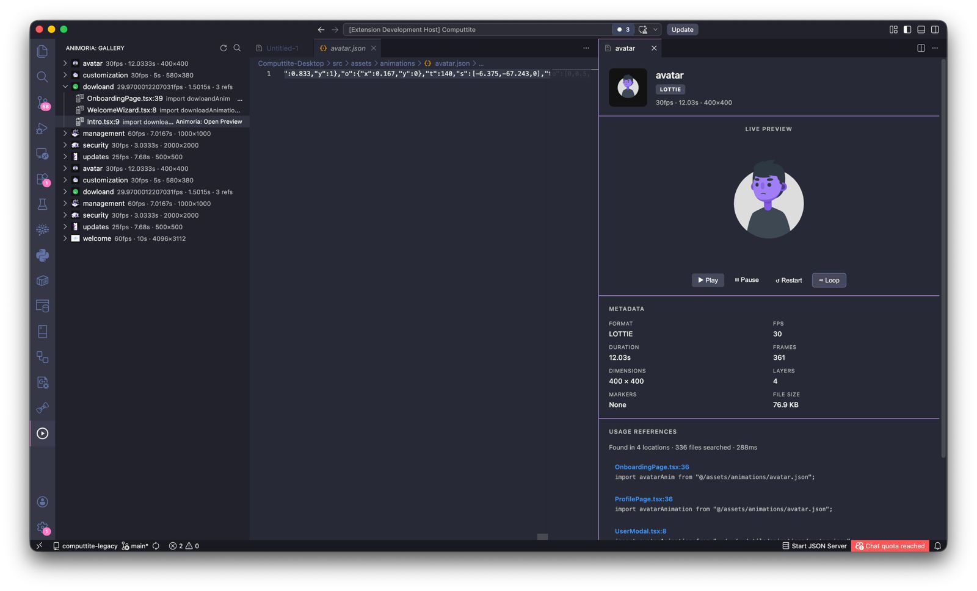Viewport: 977px width, 591px height.
Task: Open the Untitled-1 editor tab
Action: click(281, 48)
